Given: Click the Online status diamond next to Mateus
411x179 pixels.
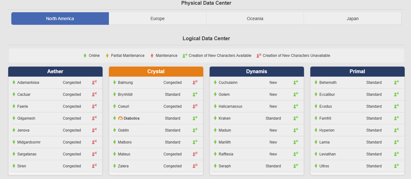Looking at the screenshot, I should tap(115, 154).
